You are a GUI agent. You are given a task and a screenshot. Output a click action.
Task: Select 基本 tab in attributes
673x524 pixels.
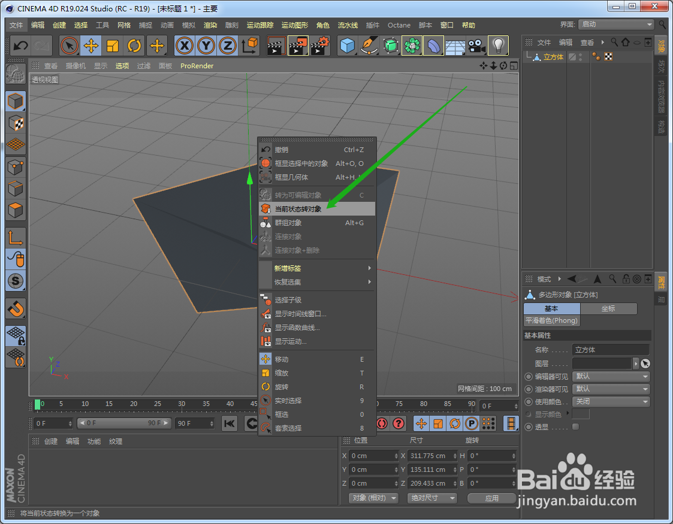pos(551,308)
